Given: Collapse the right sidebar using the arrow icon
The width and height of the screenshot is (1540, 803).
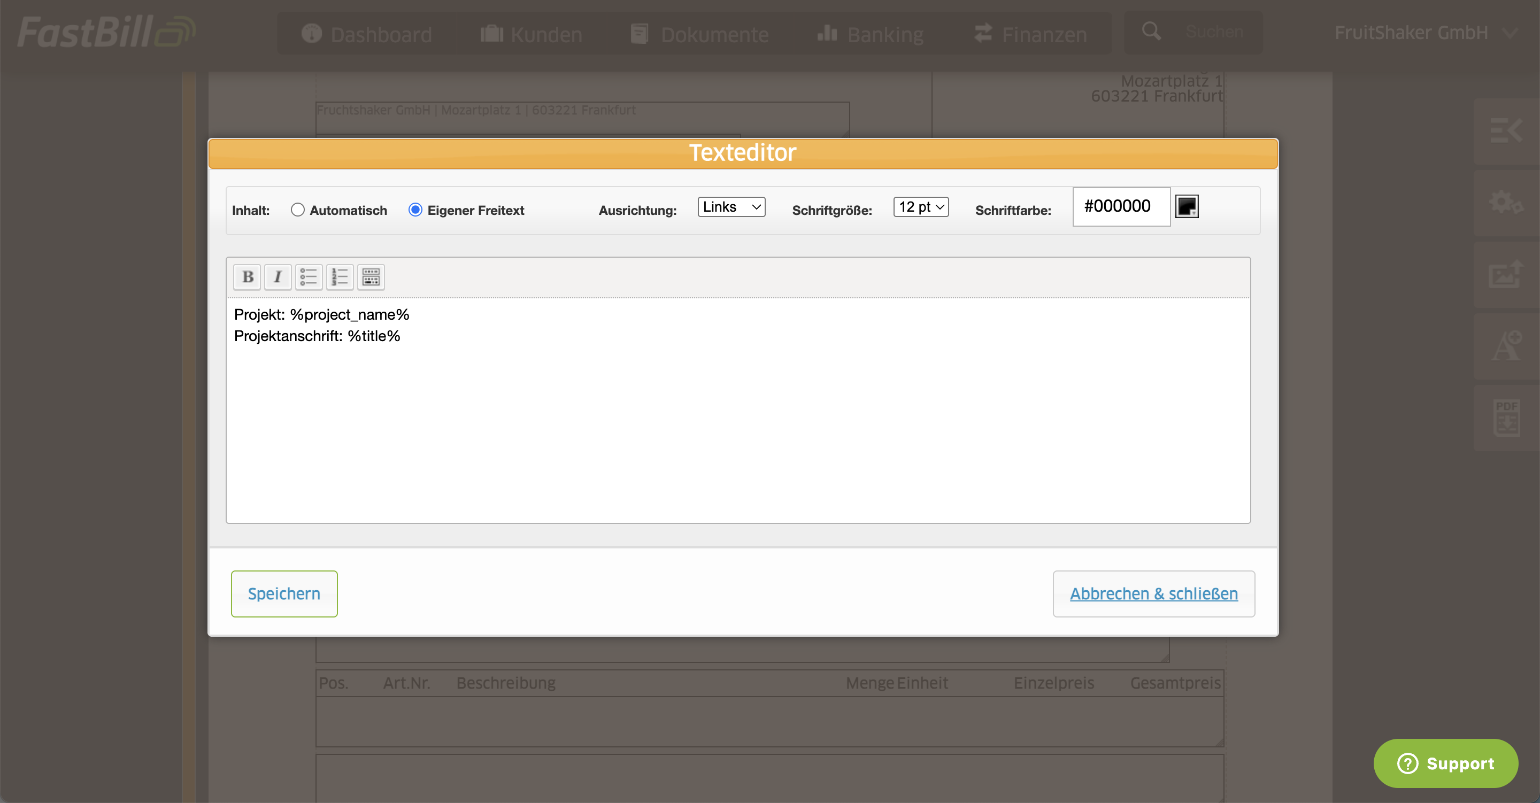Looking at the screenshot, I should 1505,130.
